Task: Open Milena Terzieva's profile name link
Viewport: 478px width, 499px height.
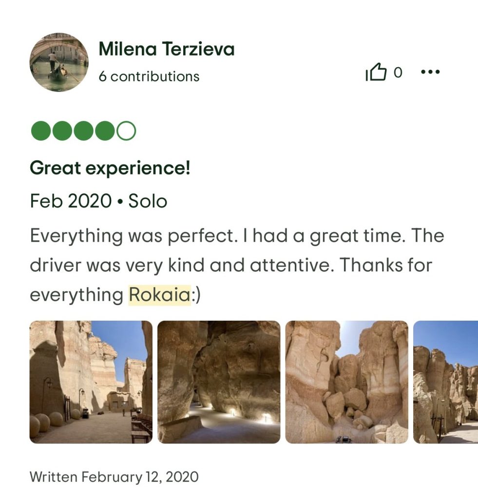Action: click(166, 49)
